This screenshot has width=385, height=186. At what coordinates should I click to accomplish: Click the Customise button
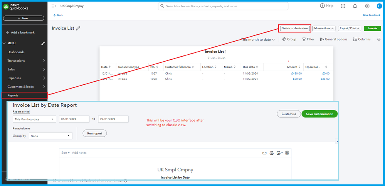[289, 114]
